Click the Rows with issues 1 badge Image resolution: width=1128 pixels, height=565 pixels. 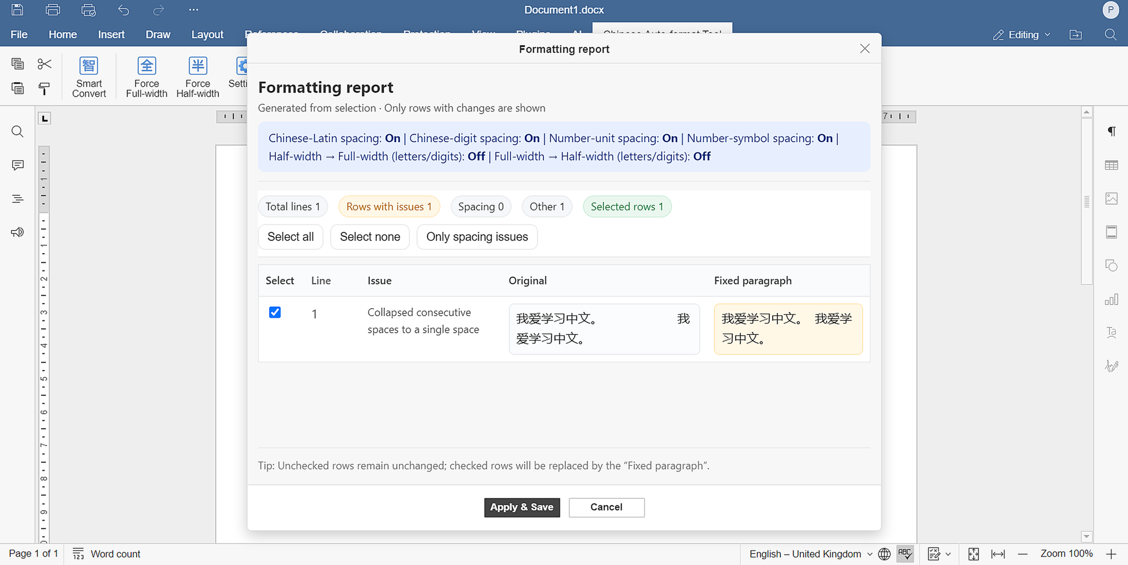click(x=389, y=207)
